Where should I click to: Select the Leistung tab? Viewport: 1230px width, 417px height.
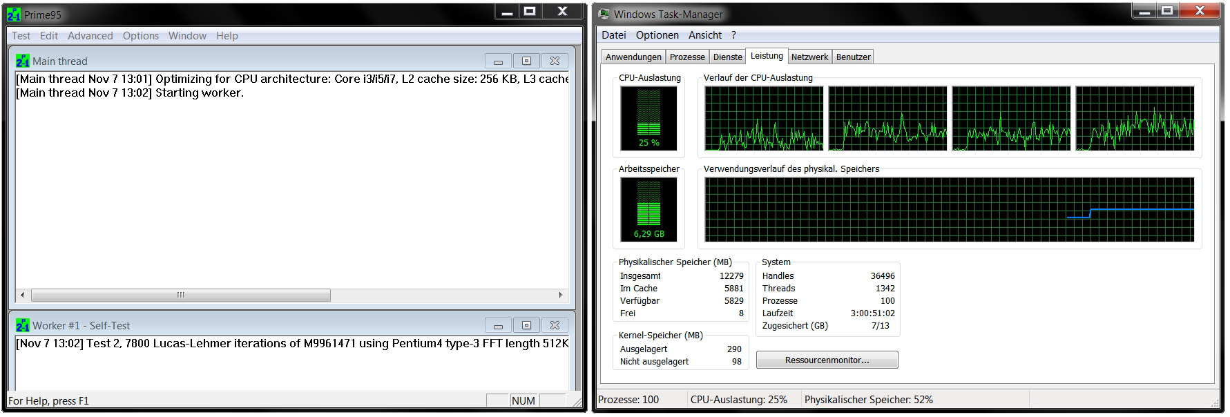[x=767, y=56]
